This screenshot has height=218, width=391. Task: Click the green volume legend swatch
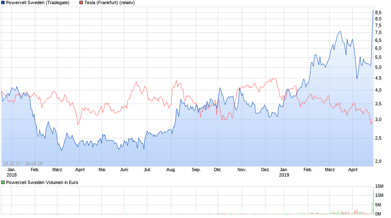point(3,182)
